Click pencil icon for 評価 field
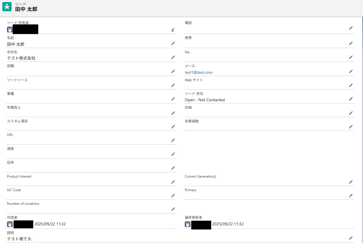363x243 pixels. click(x=351, y=113)
